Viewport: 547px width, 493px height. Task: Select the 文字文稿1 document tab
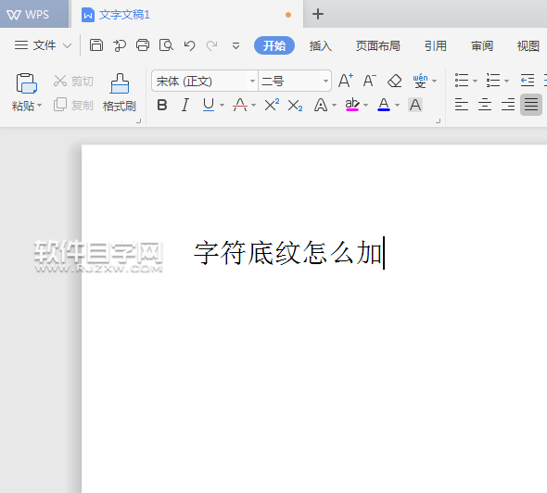point(187,14)
